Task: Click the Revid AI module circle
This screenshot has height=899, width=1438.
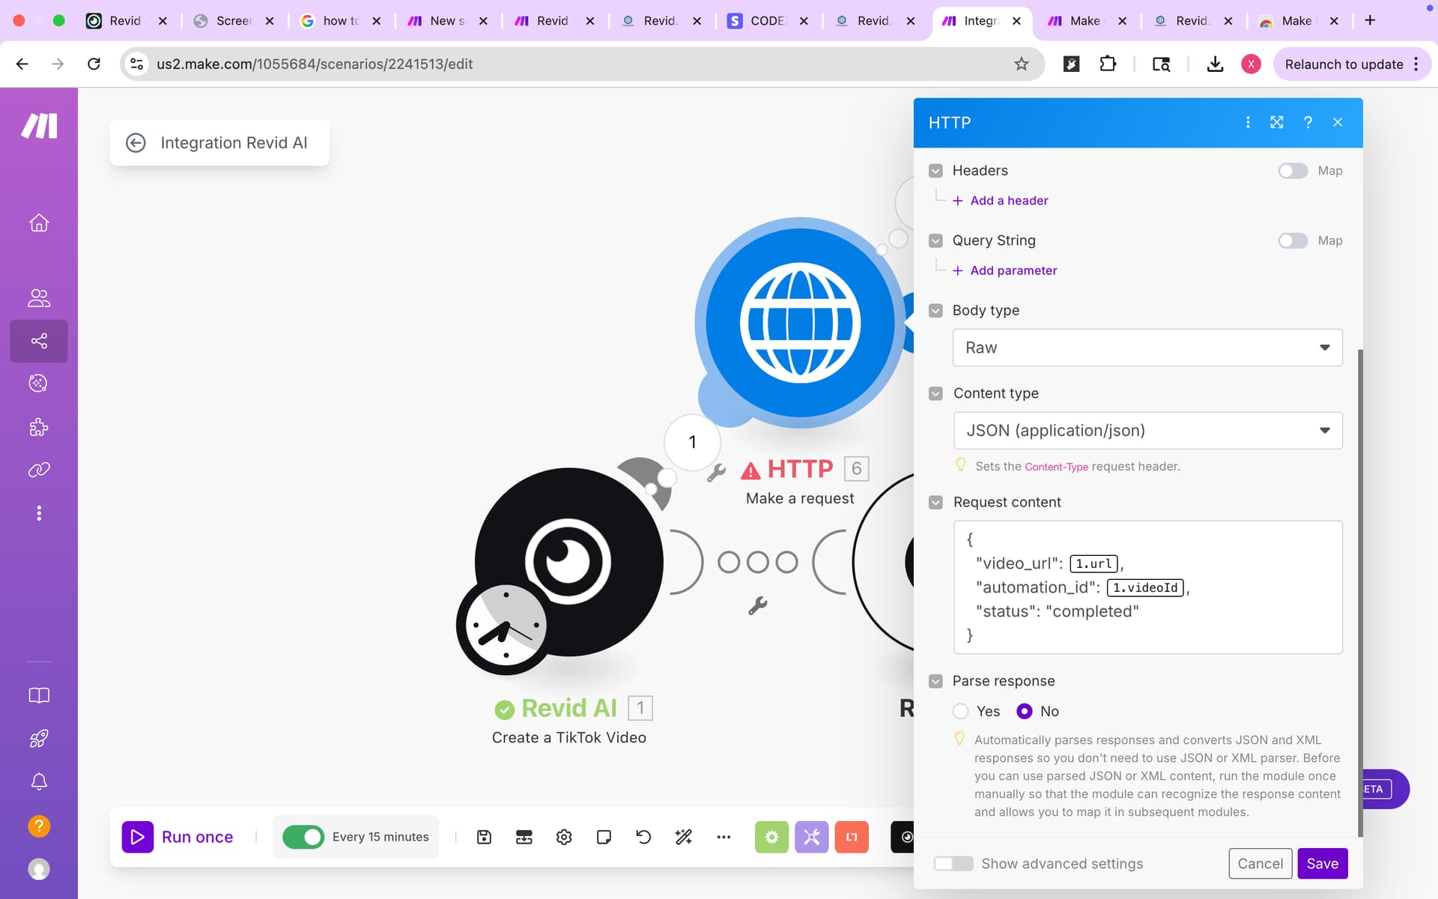Action: point(569,562)
